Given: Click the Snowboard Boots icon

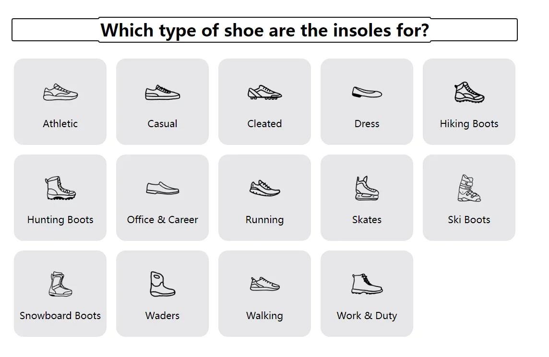Looking at the screenshot, I should [60, 284].
